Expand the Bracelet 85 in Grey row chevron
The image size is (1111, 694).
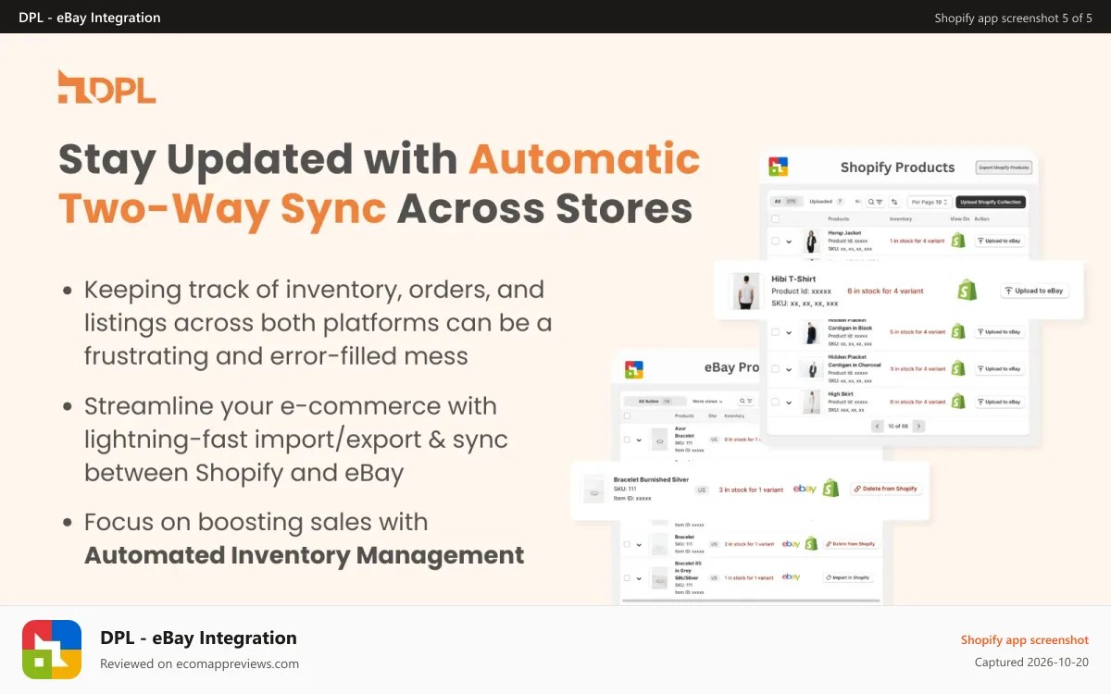point(639,578)
